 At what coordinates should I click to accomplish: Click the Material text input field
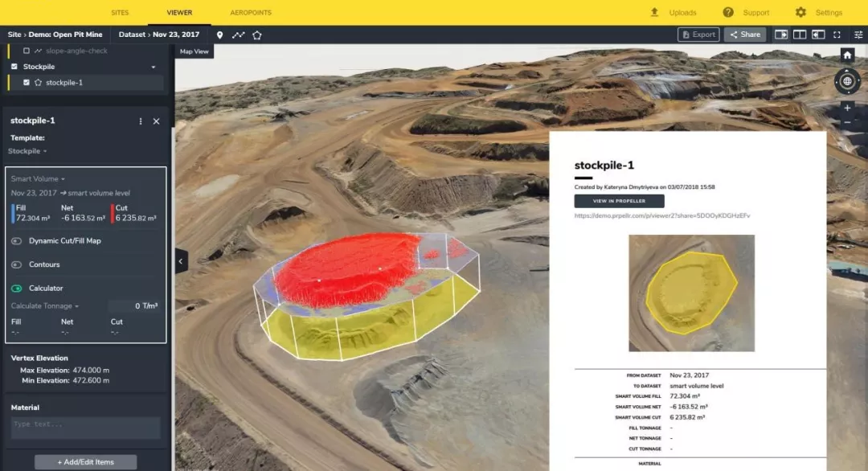[85, 425]
